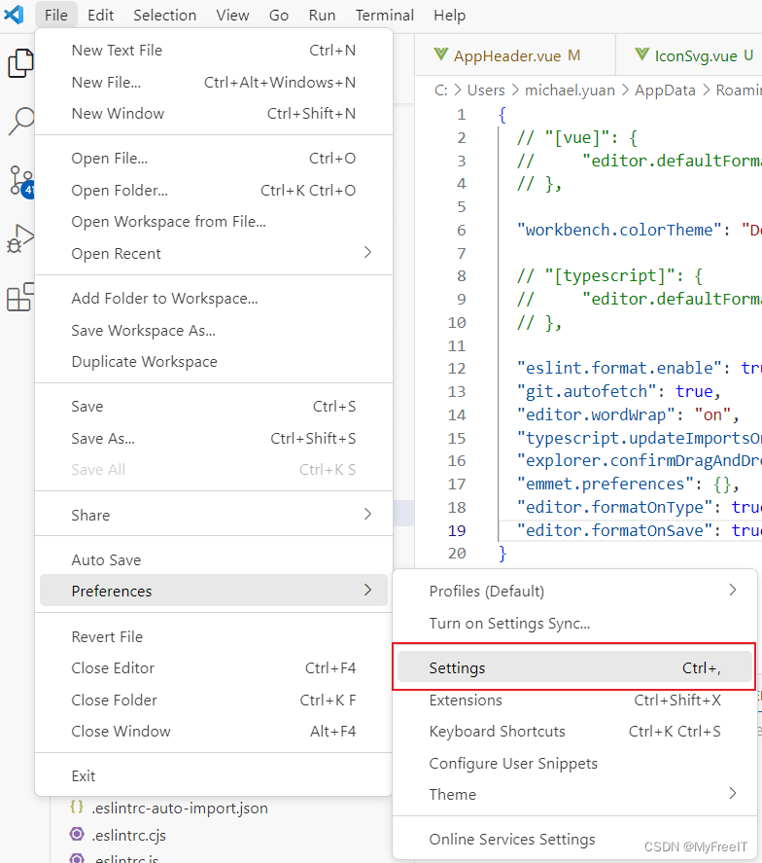Click Save As... entry
This screenshot has width=762, height=863.
click(214, 439)
